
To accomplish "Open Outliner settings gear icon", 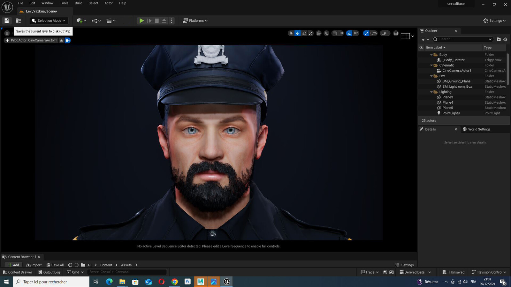I will [505, 39].
